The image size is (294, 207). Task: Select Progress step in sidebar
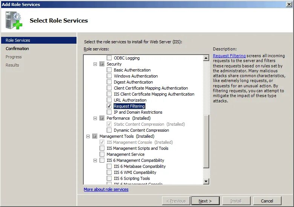(x=14, y=57)
